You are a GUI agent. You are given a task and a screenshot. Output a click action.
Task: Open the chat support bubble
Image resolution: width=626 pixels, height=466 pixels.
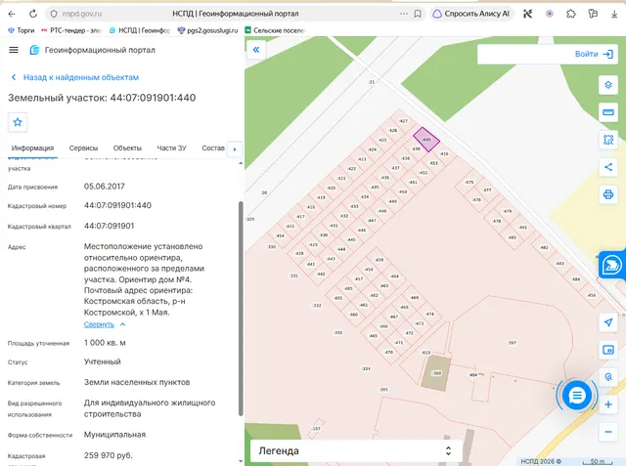[x=577, y=396]
